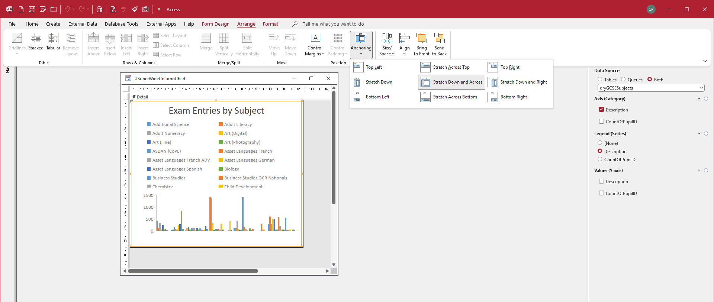Open the Database Tools tab
The height and width of the screenshot is (302, 714).
(122, 24)
